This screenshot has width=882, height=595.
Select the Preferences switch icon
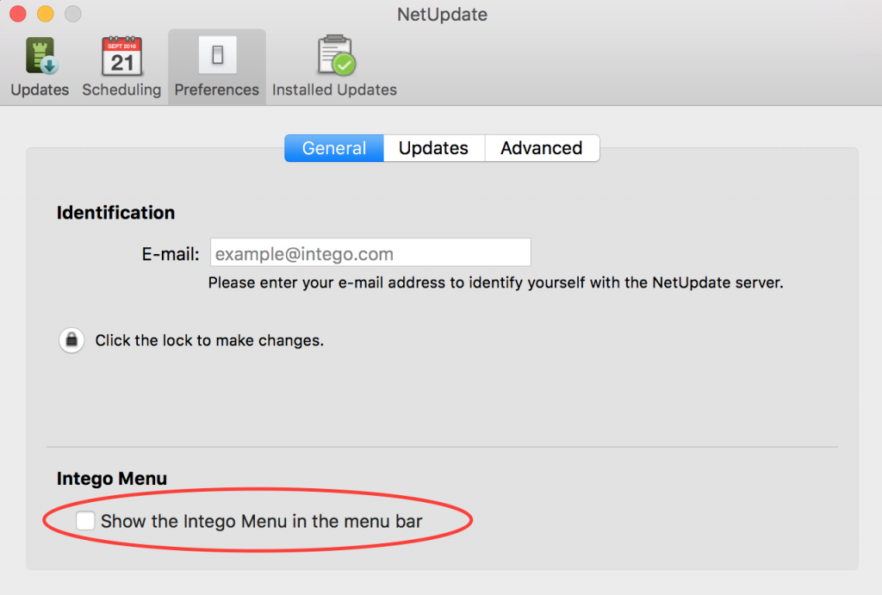coord(217,56)
